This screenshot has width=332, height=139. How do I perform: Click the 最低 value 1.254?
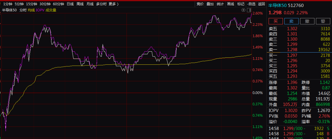[292, 93]
